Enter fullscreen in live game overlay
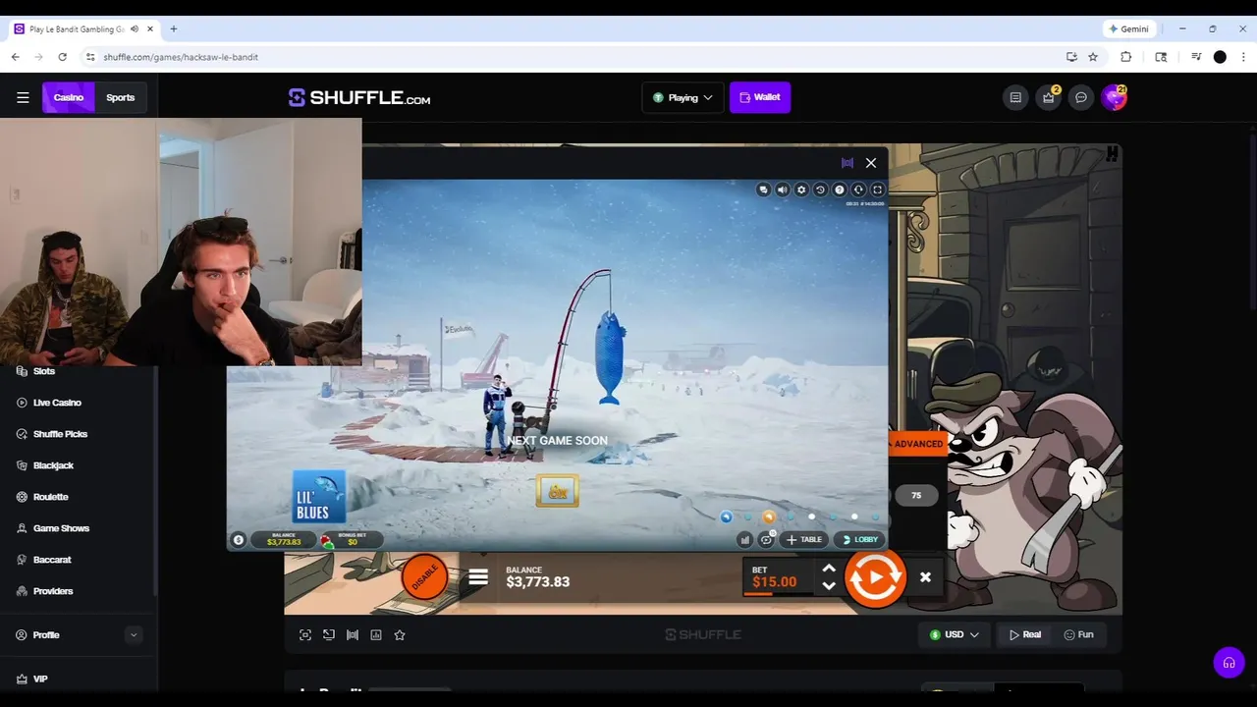The width and height of the screenshot is (1257, 707). click(x=878, y=190)
